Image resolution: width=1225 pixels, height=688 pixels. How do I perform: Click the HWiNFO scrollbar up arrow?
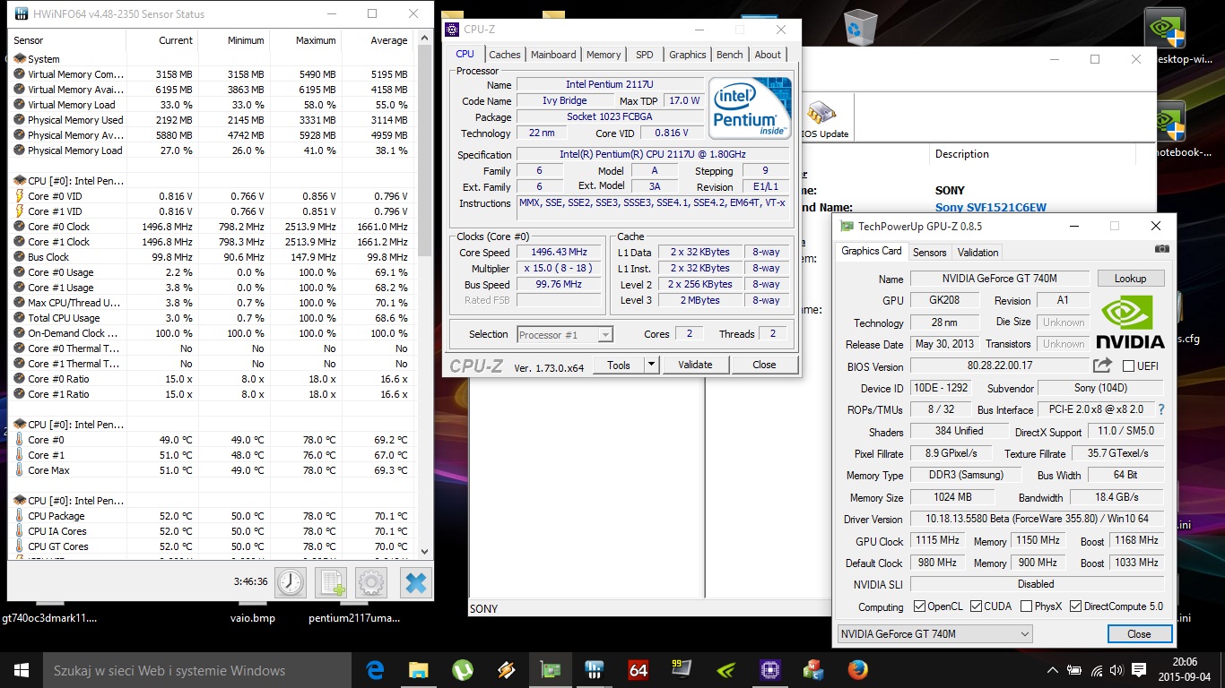coord(425,39)
